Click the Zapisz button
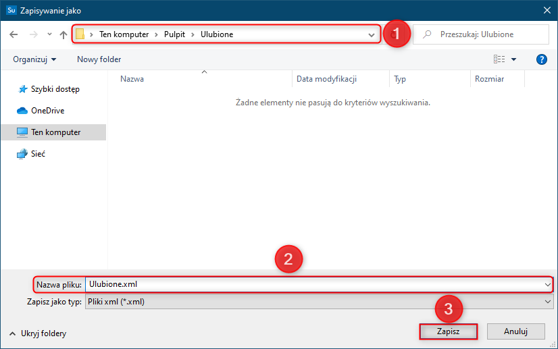This screenshot has width=558, height=349. 448,331
